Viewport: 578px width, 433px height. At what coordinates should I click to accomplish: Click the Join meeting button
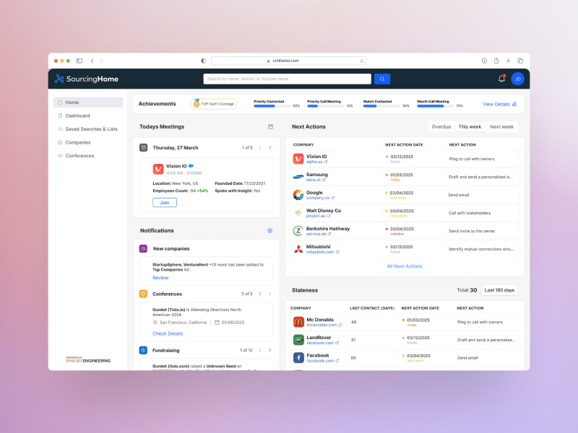(x=164, y=203)
